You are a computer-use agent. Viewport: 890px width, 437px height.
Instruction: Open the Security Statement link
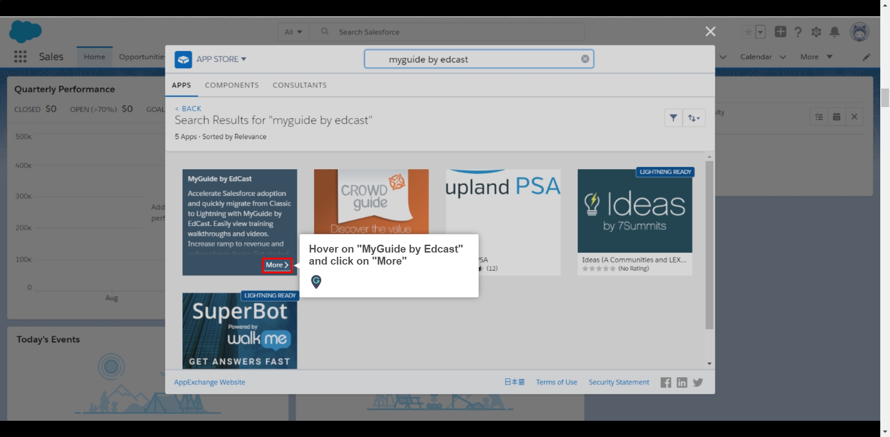click(619, 382)
